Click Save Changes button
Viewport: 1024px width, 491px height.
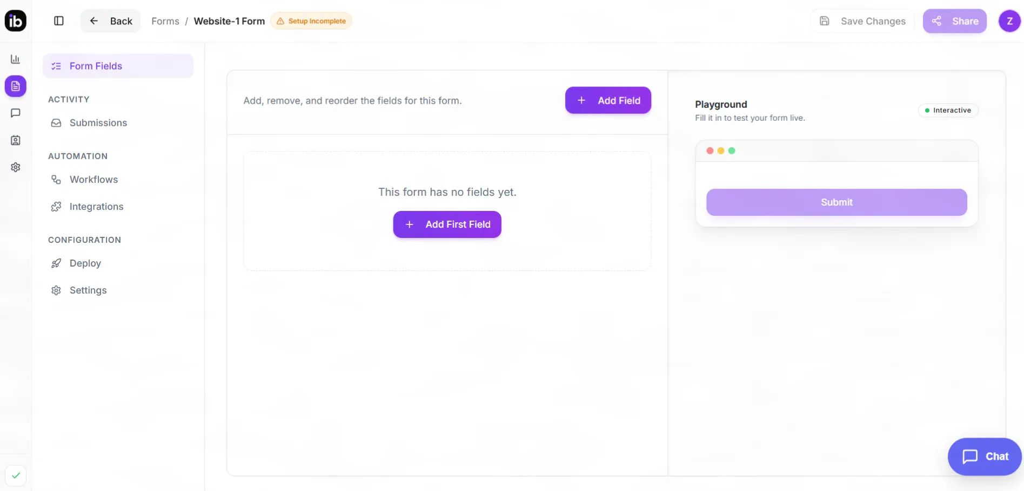pos(862,21)
